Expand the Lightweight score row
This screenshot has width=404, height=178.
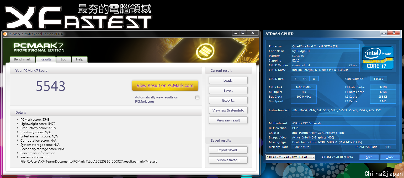18,124
